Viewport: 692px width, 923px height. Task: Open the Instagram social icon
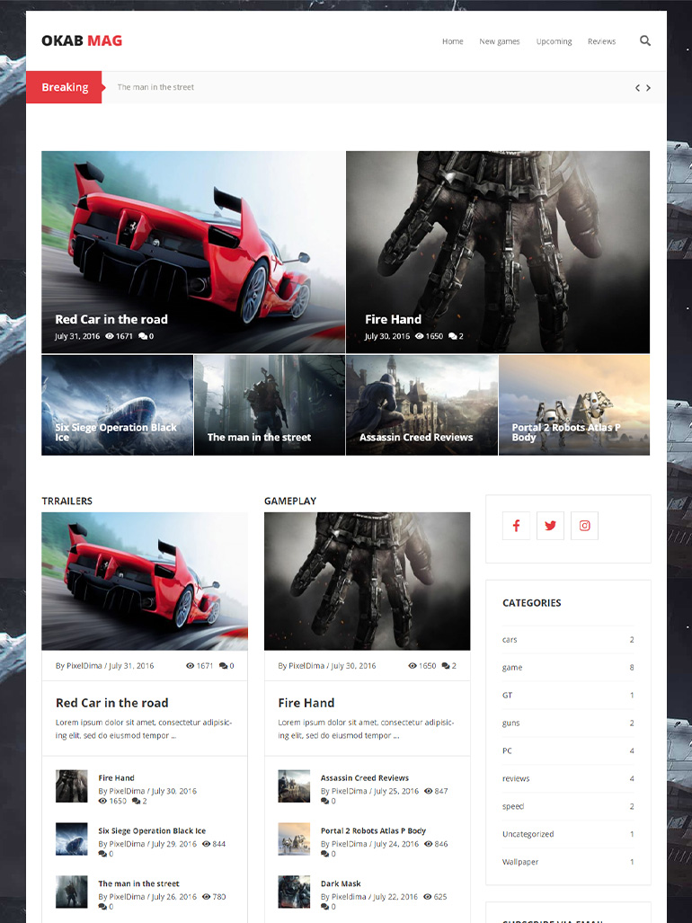coord(584,526)
